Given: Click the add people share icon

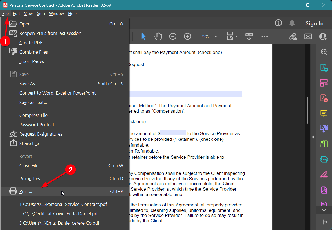Looking at the screenshot, I should click(x=323, y=37).
